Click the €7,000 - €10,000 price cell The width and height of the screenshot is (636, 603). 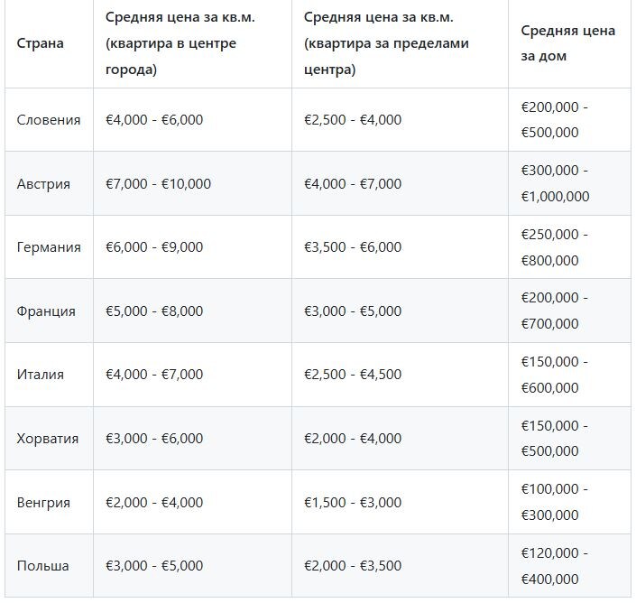coord(158,184)
